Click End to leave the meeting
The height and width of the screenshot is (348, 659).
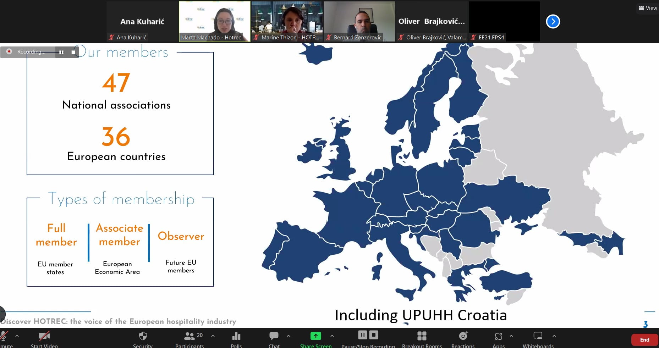(644, 339)
